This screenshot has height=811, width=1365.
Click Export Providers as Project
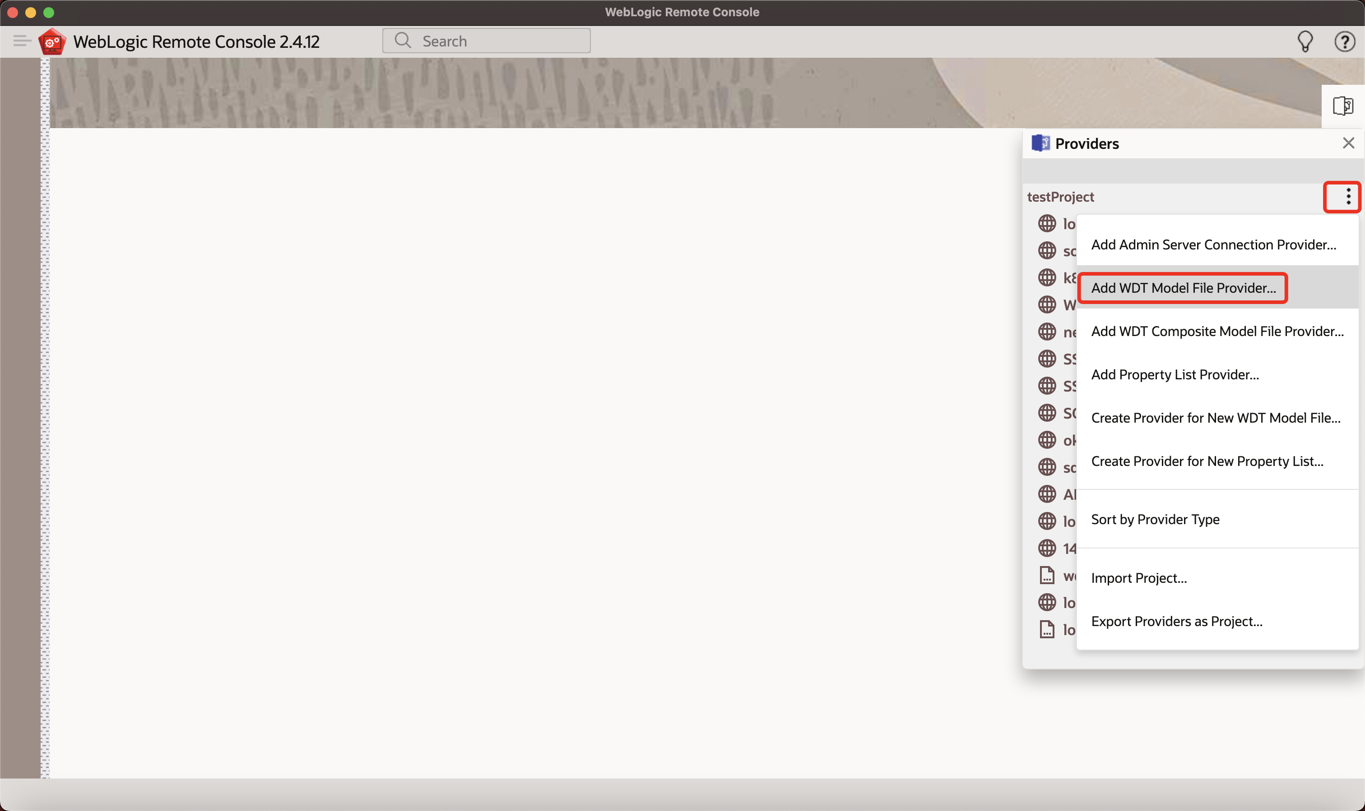point(1176,622)
